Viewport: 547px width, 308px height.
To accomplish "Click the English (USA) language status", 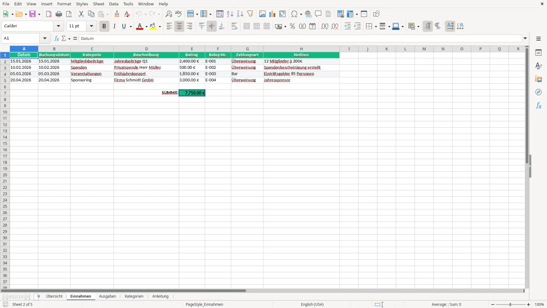I will click(312, 304).
